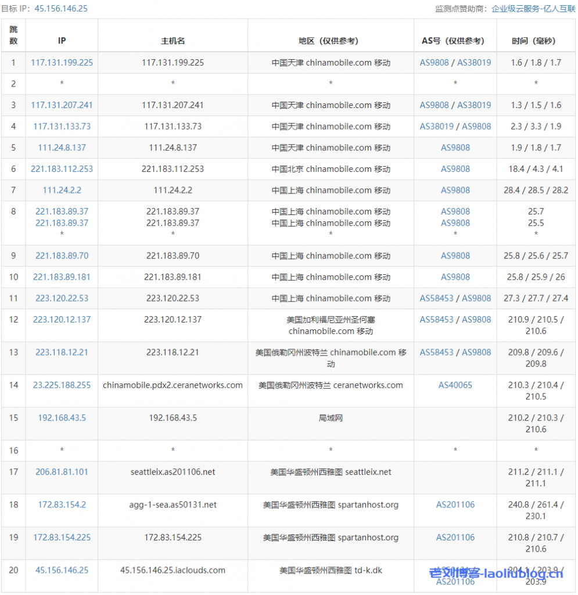Open Seattle IX IP 206.81.81.101
The image size is (578, 595).
click(x=62, y=472)
